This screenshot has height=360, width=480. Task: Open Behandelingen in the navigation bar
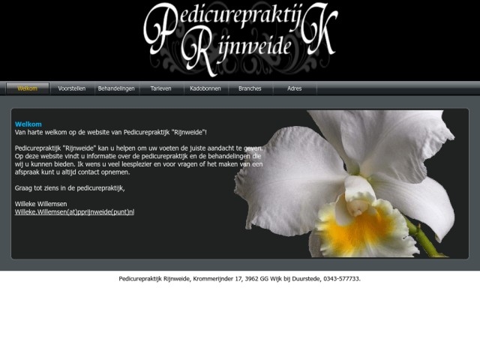(116, 88)
